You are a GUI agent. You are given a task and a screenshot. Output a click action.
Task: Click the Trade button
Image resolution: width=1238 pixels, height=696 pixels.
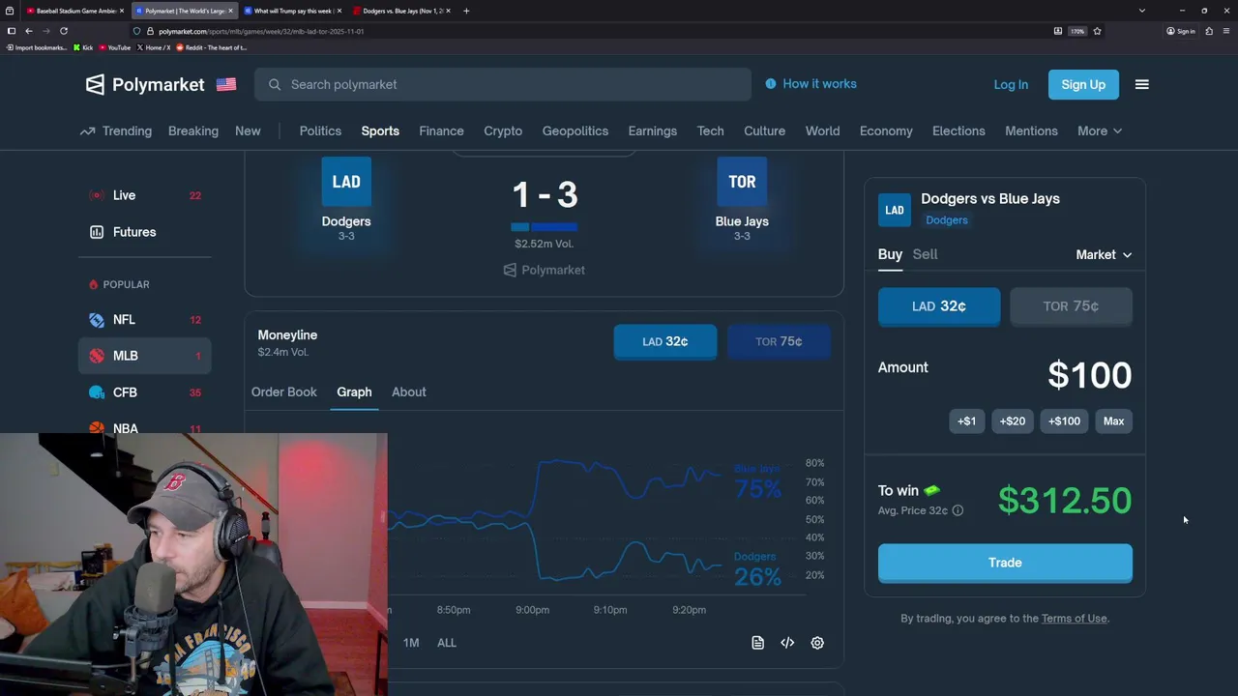[1005, 563]
